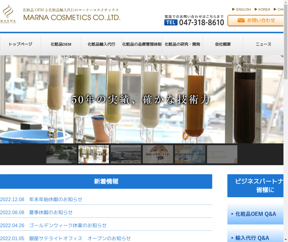The height and width of the screenshot is (242, 288).
Task: Select 化粧品輸入代行 in navigation bar
Action: 101,44
